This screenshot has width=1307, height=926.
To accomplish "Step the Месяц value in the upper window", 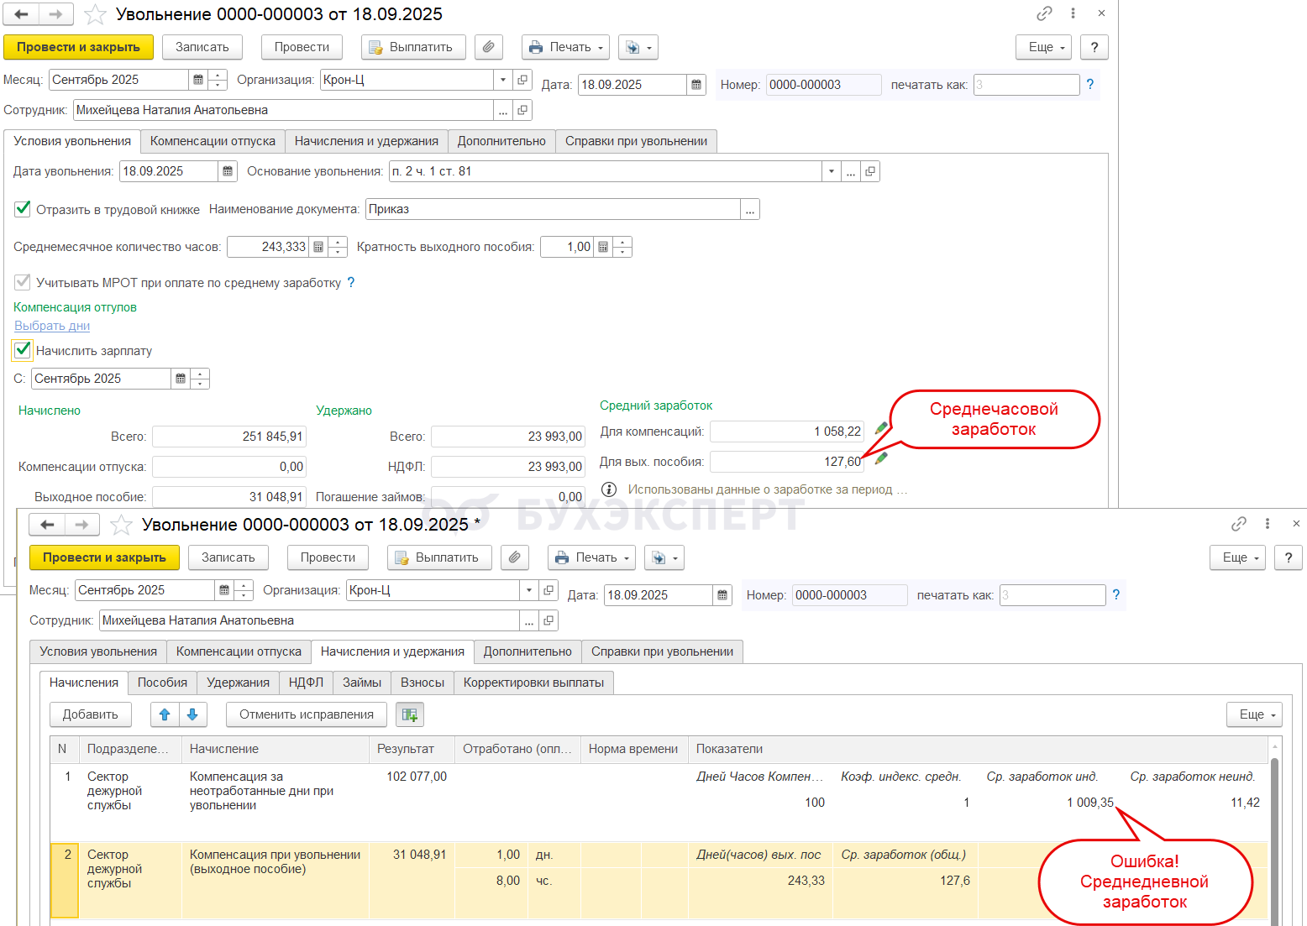I will pos(218,80).
